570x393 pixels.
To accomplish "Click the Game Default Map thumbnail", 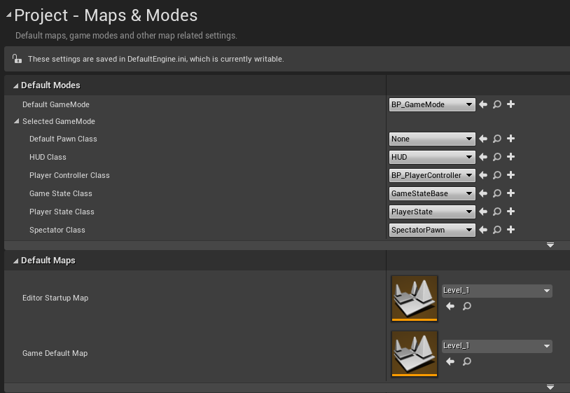I will click(x=415, y=354).
